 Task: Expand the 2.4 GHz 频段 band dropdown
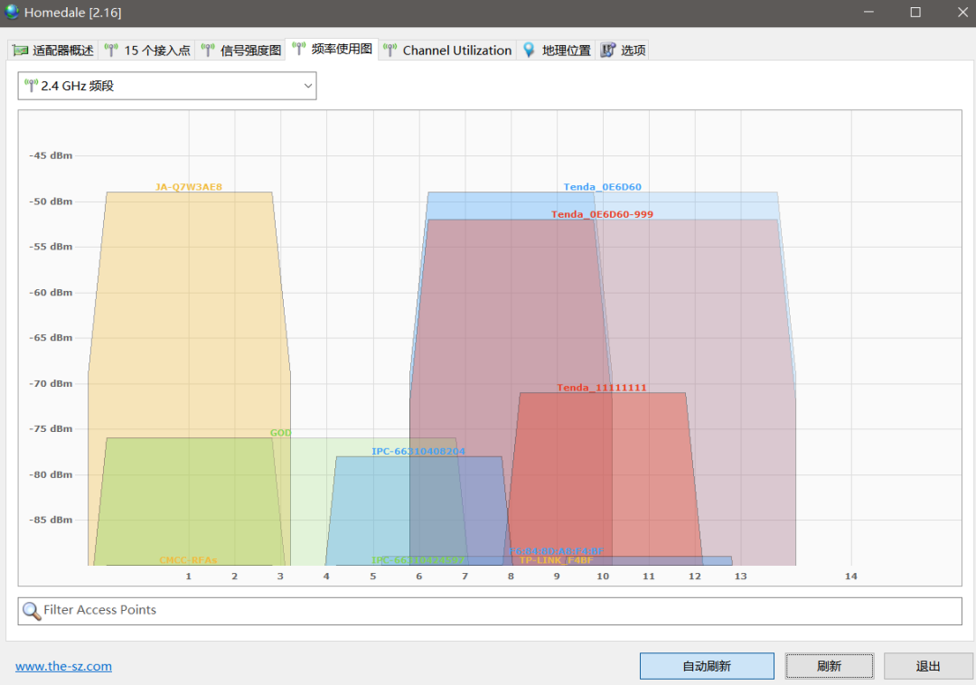(x=167, y=86)
